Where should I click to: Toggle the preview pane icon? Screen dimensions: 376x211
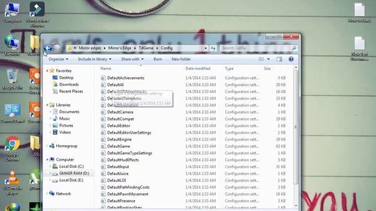click(x=279, y=59)
